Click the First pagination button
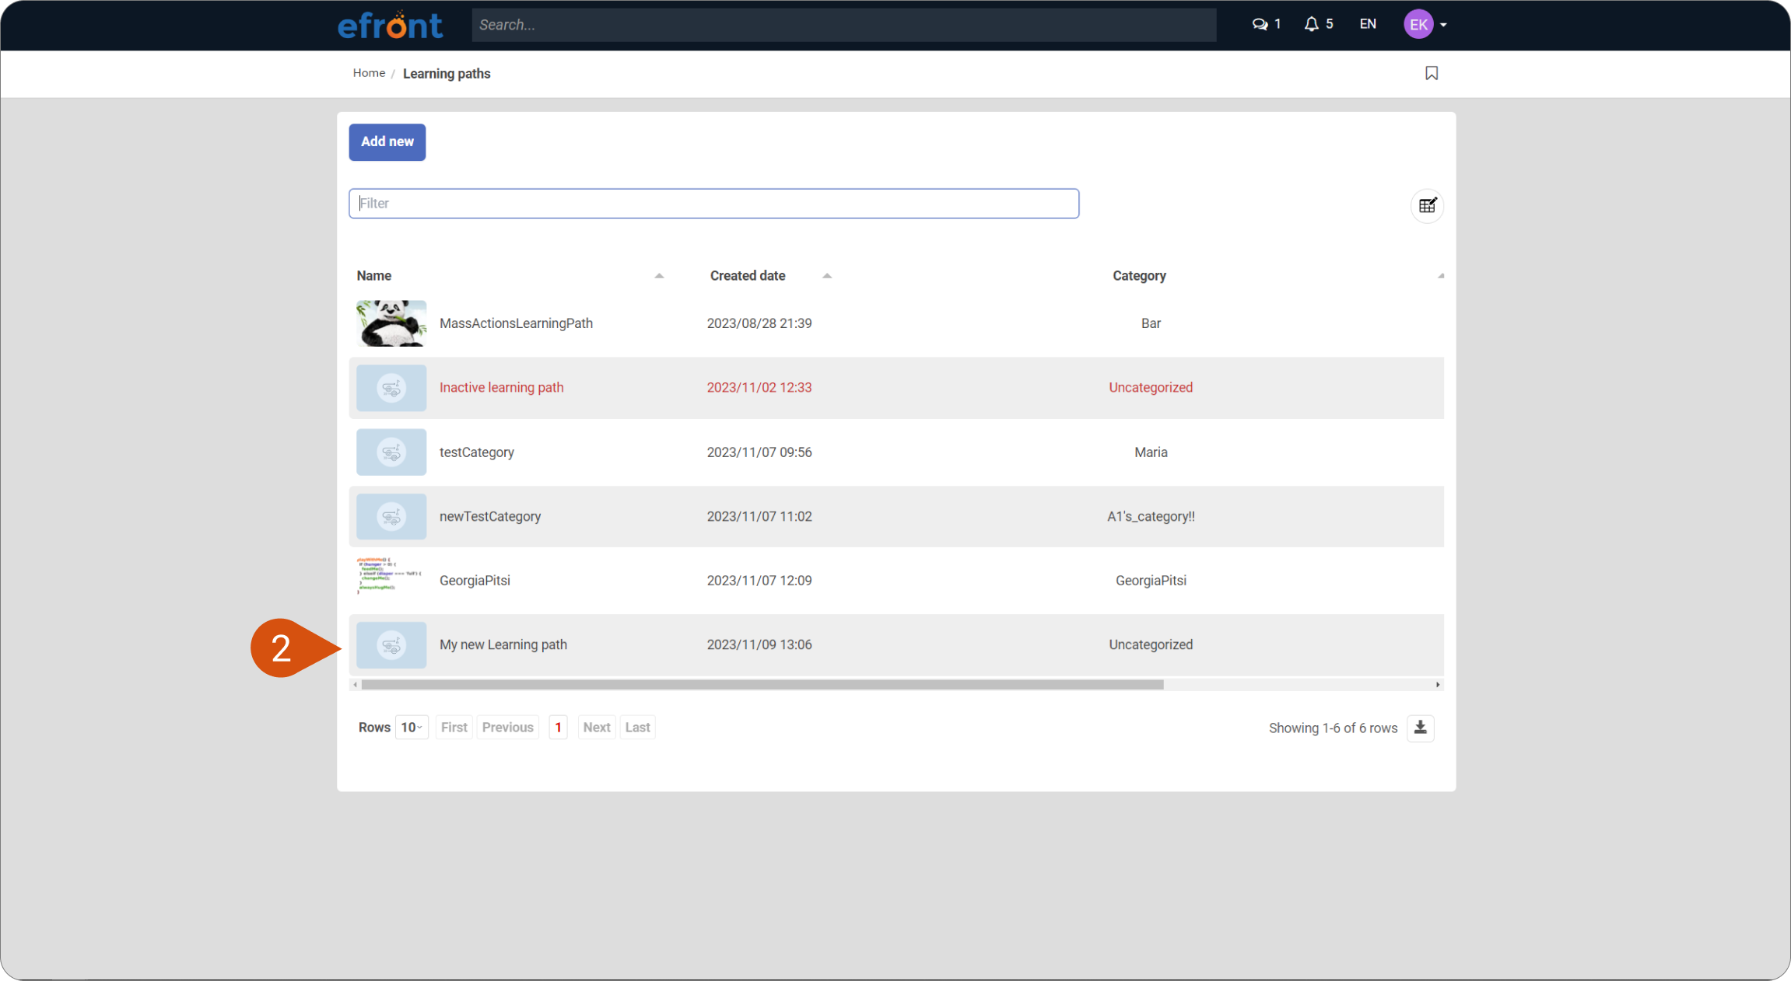Viewport: 1791px width, 981px height. click(x=454, y=728)
